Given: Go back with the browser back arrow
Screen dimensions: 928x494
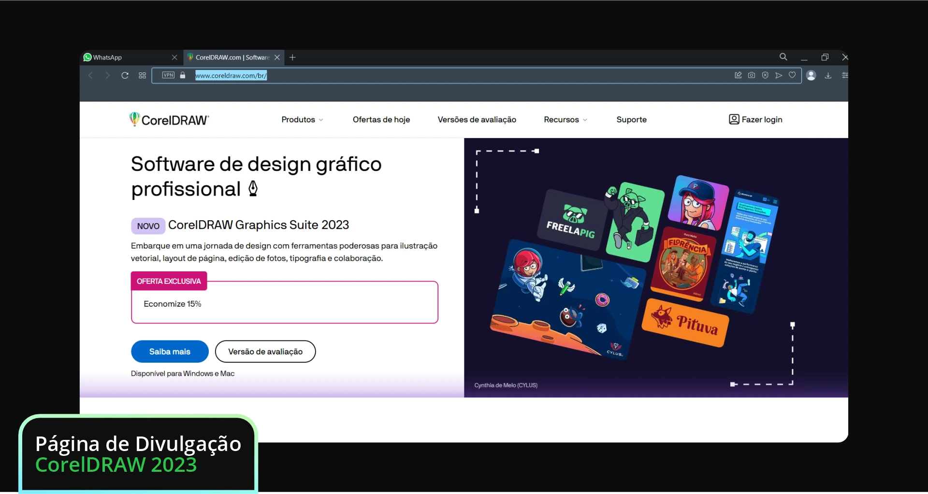Looking at the screenshot, I should [90, 75].
